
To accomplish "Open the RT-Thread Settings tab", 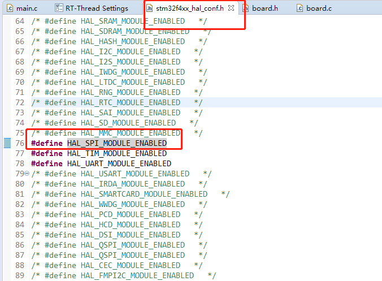I will point(92,8).
